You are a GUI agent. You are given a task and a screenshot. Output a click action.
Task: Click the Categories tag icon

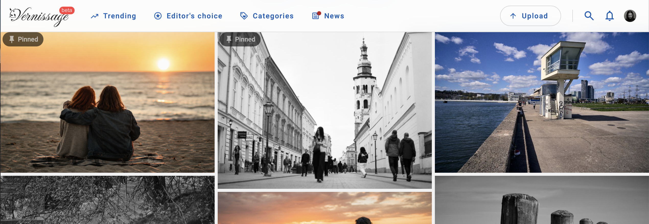click(x=244, y=16)
